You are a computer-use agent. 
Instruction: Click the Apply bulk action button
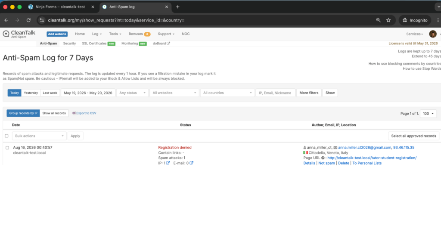click(x=75, y=136)
